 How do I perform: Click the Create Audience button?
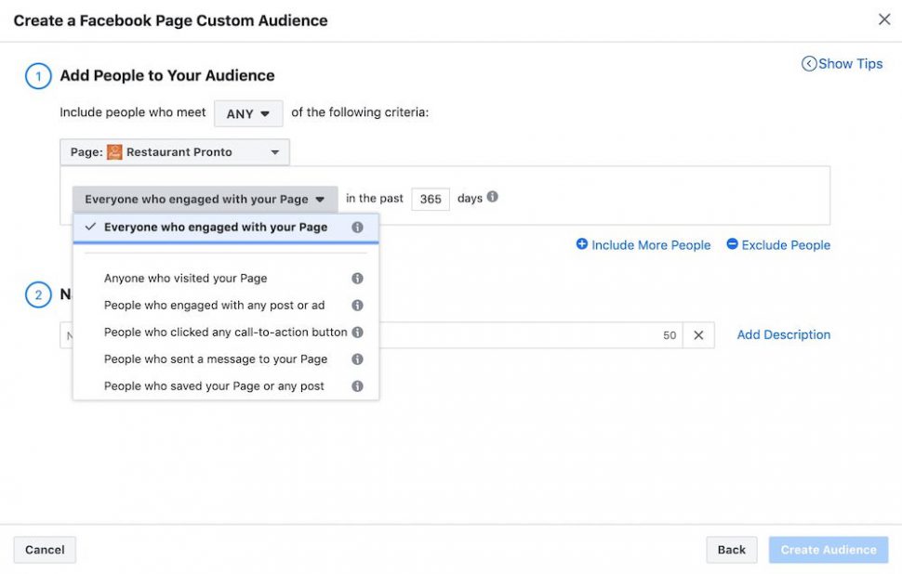(x=827, y=549)
